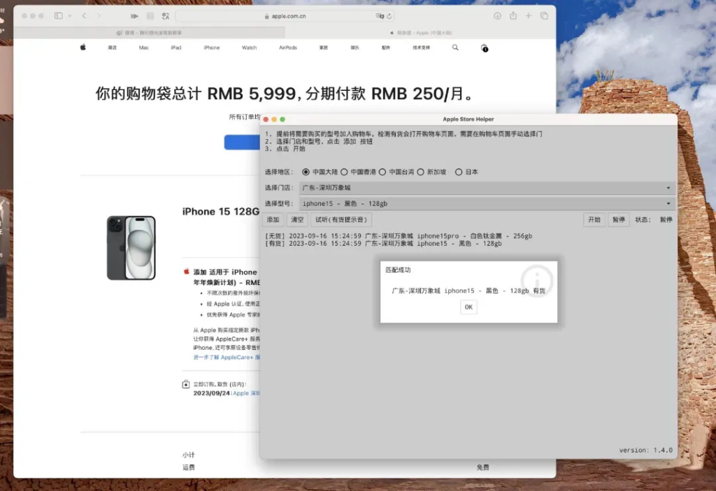Open the iPhone menu on Apple site
This screenshot has width=716, height=491.
pos(211,47)
